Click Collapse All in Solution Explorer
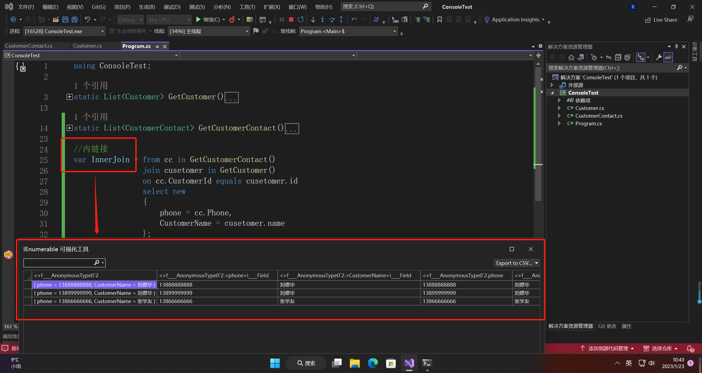Viewport: 702px width, 373px height. coord(618,57)
